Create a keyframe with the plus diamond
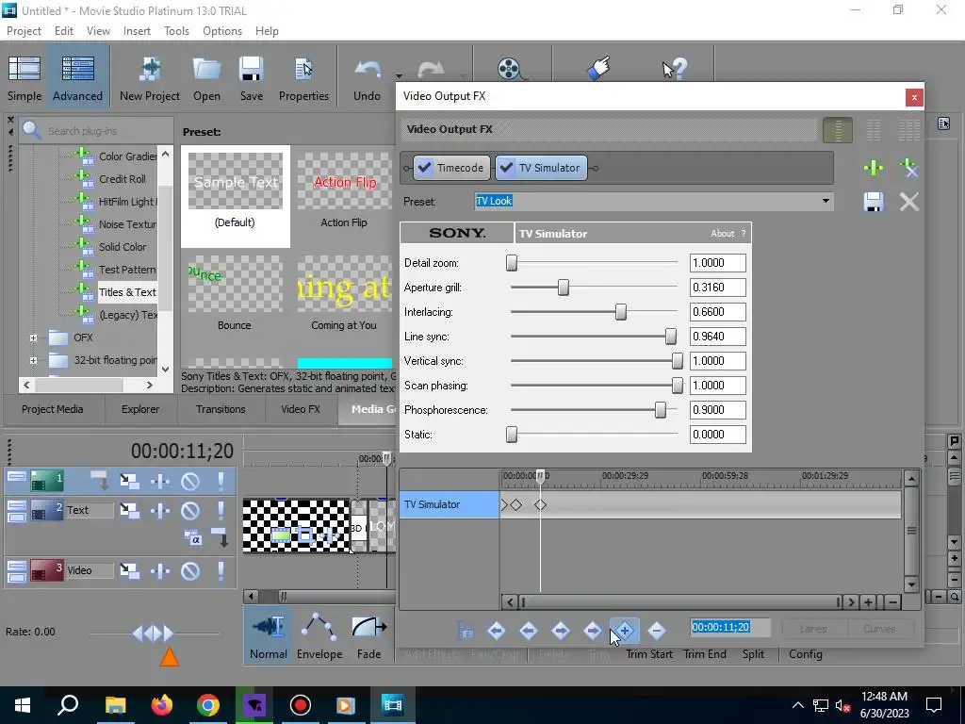This screenshot has width=965, height=724. [624, 631]
